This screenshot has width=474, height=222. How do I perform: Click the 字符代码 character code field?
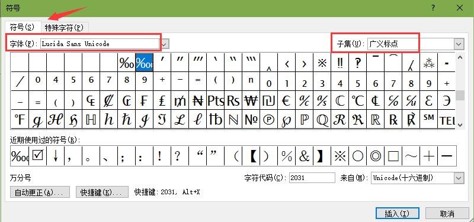[x=312, y=178]
